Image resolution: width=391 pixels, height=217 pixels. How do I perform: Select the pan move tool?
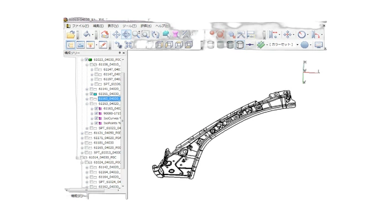pos(116,34)
